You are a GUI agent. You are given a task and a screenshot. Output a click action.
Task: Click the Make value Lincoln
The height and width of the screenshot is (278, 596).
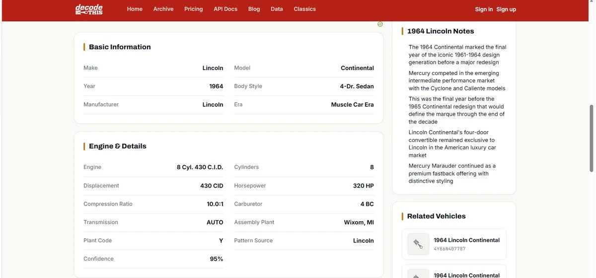pos(213,68)
